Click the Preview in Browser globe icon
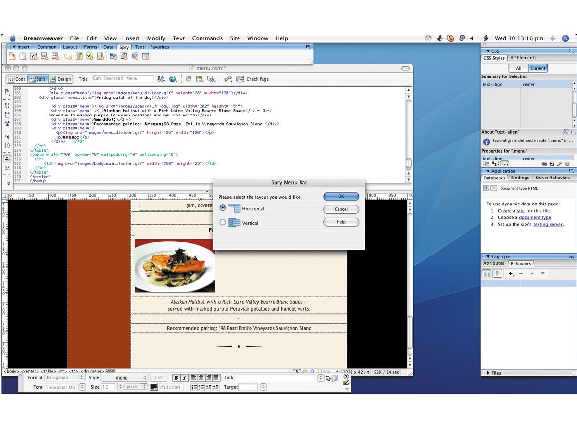577x433 pixels. tap(174, 79)
